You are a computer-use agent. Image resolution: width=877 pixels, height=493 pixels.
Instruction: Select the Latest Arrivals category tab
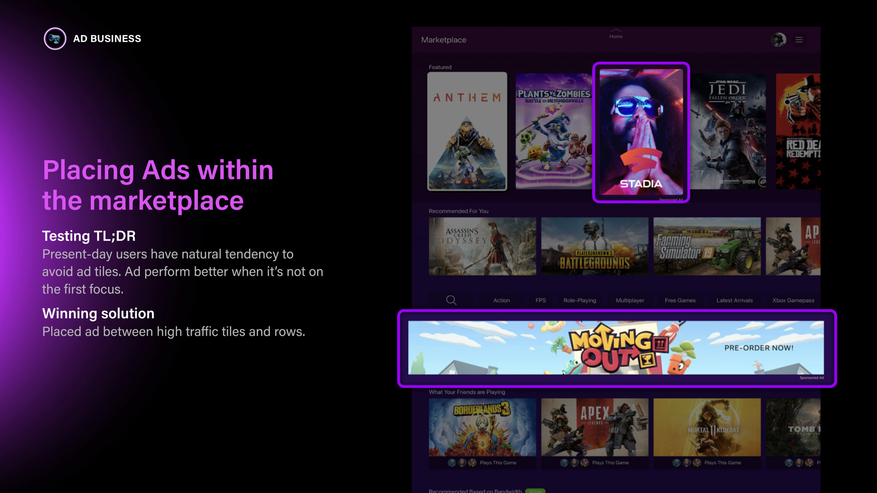(734, 300)
